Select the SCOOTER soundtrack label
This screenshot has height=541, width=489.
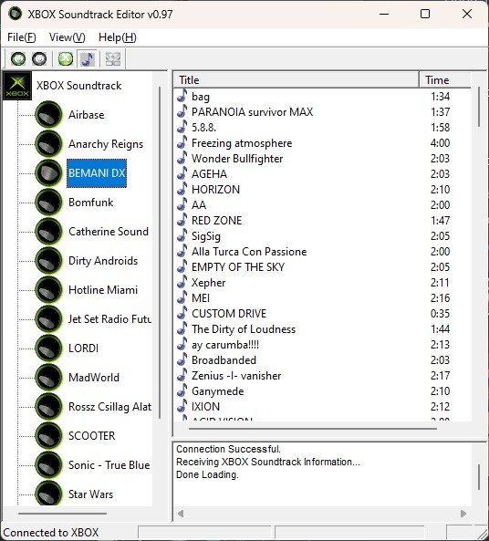tap(92, 436)
